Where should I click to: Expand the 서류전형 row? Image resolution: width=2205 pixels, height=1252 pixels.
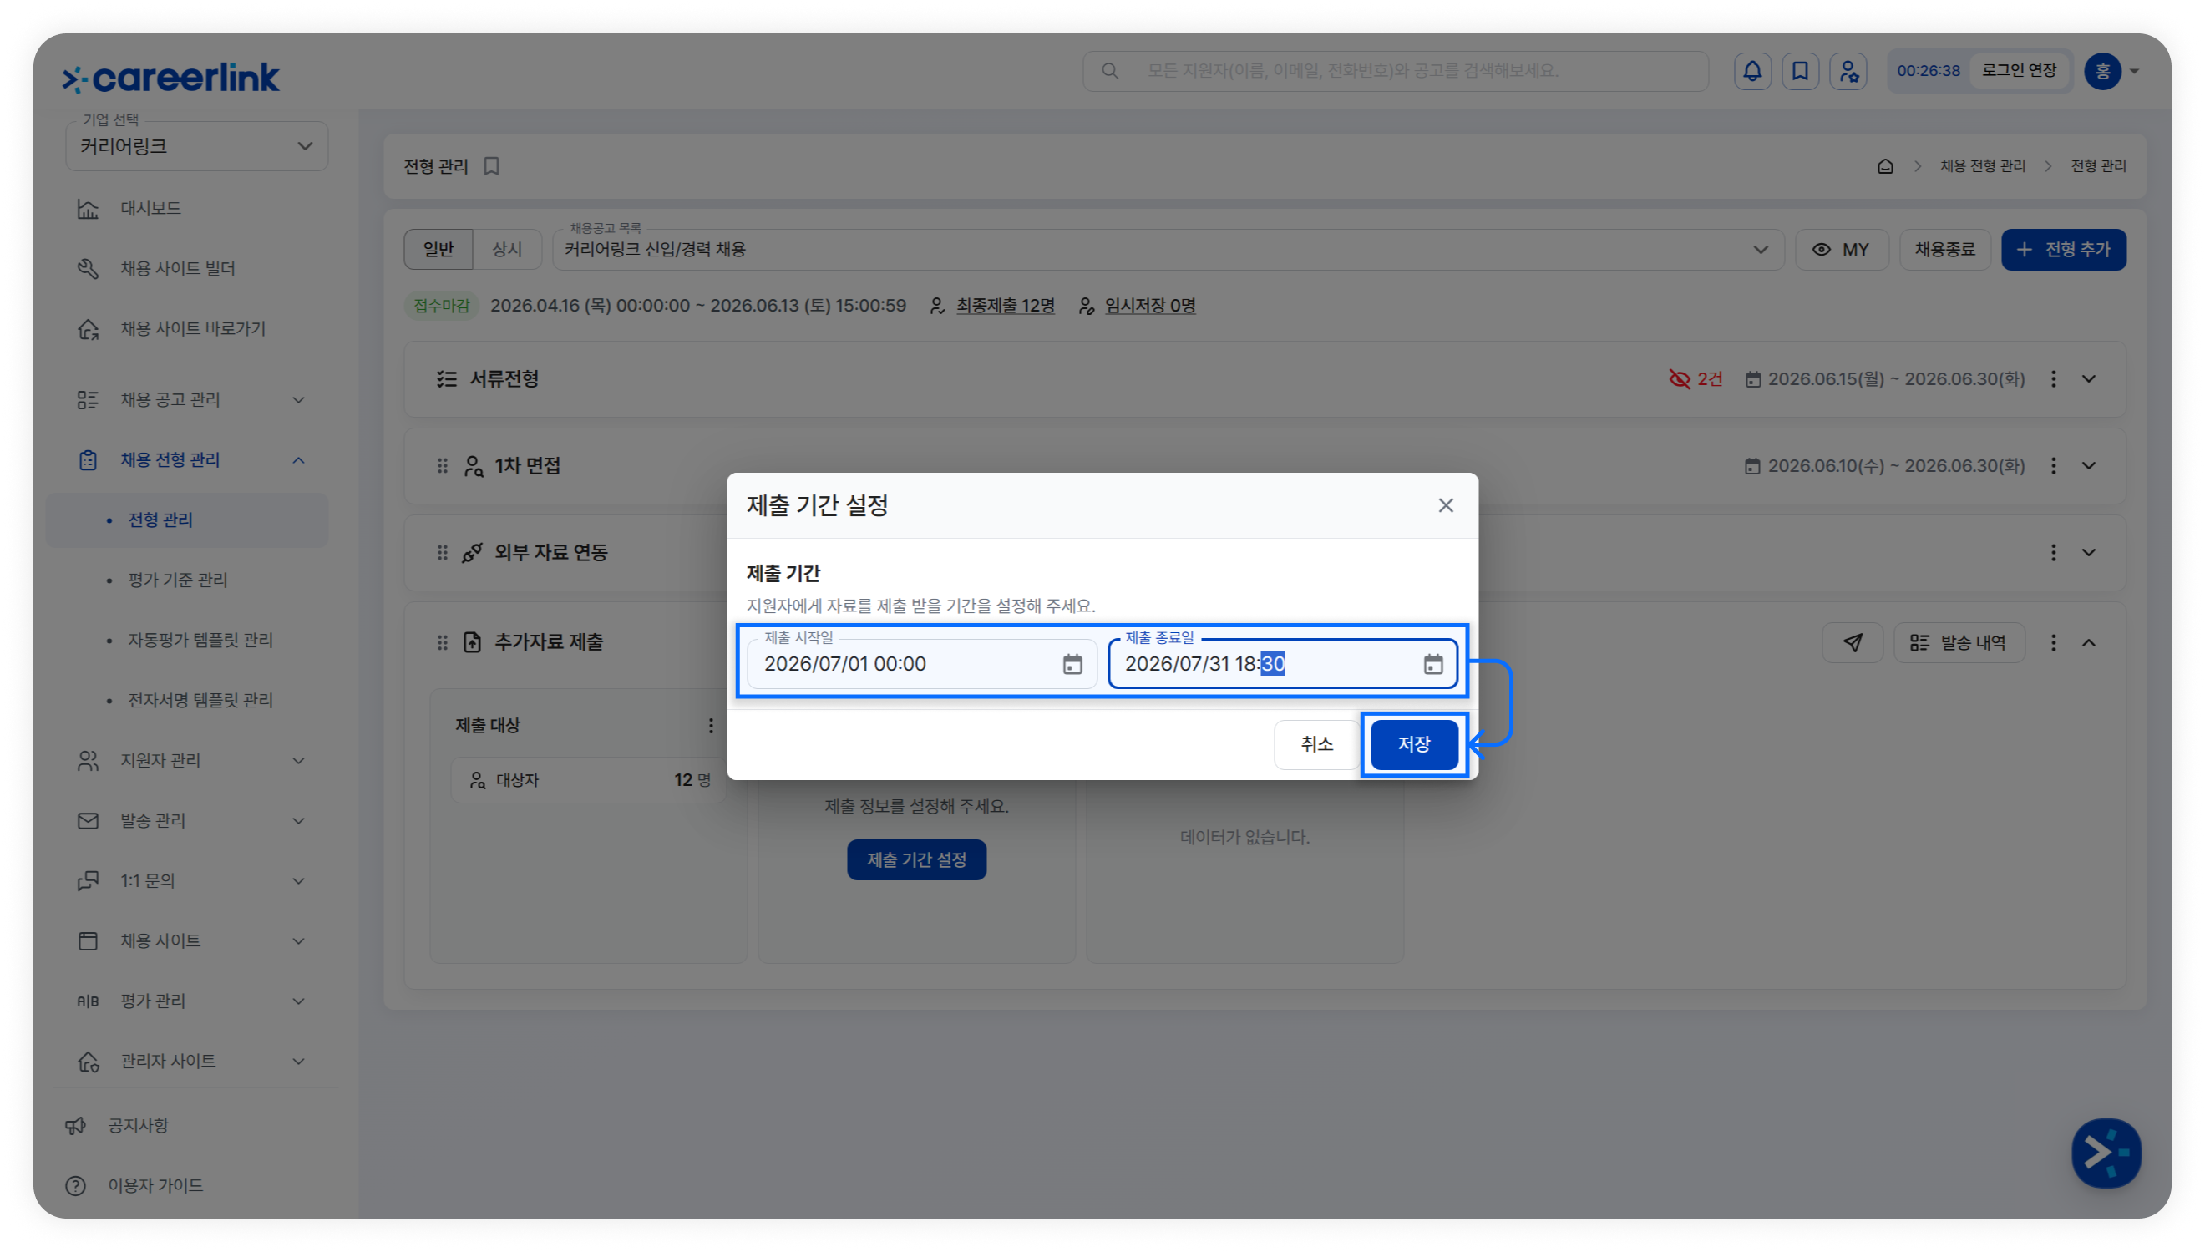(2088, 379)
